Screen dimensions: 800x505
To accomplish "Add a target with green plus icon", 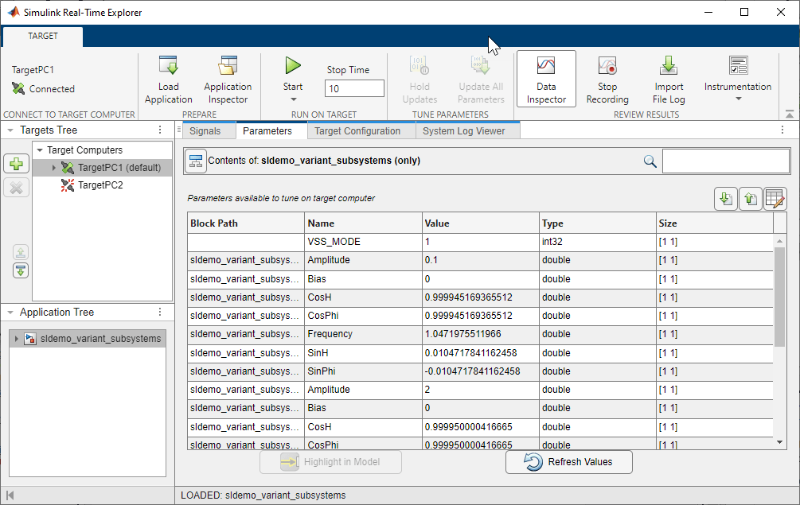I will pyautogui.click(x=18, y=164).
